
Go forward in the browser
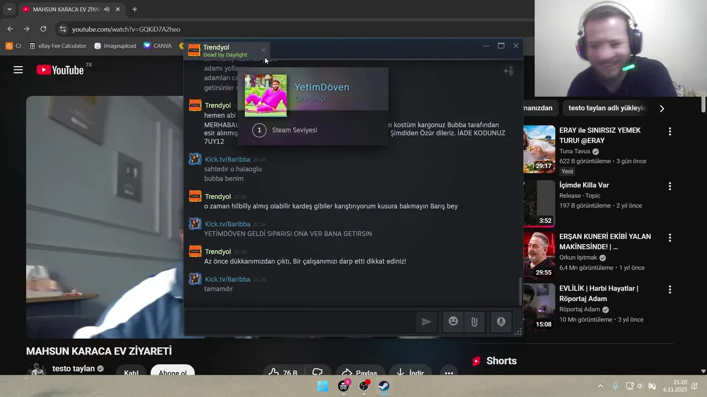click(x=27, y=29)
